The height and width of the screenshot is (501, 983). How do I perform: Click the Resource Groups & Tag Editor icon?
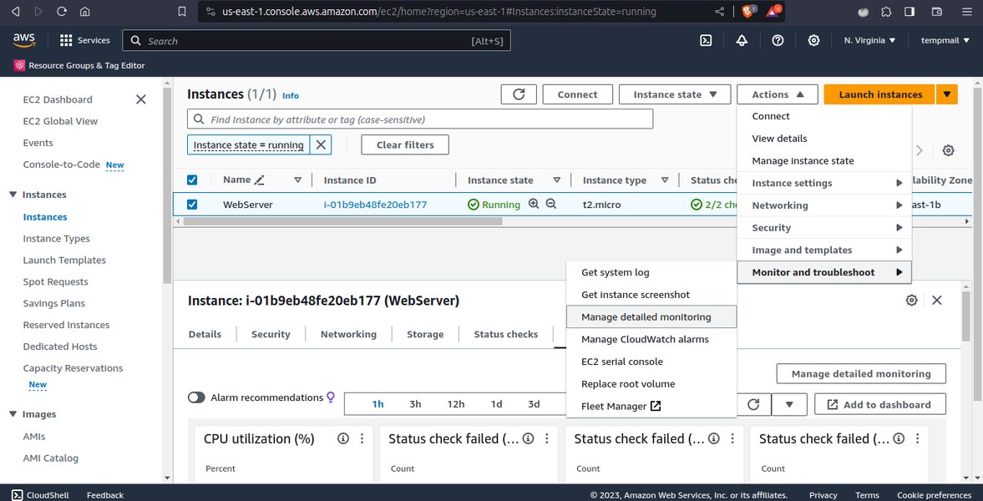tap(19, 66)
